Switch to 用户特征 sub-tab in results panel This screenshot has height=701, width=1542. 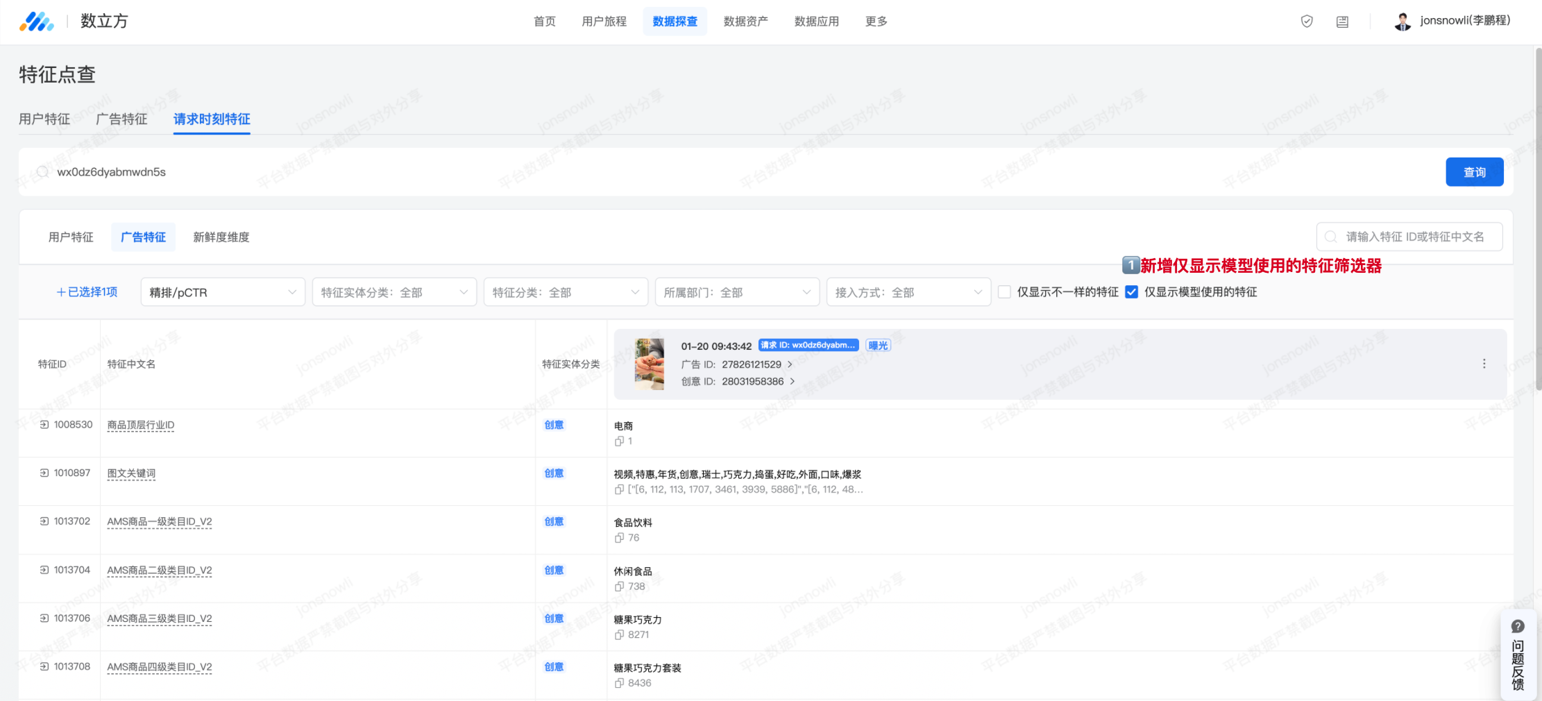tap(71, 237)
